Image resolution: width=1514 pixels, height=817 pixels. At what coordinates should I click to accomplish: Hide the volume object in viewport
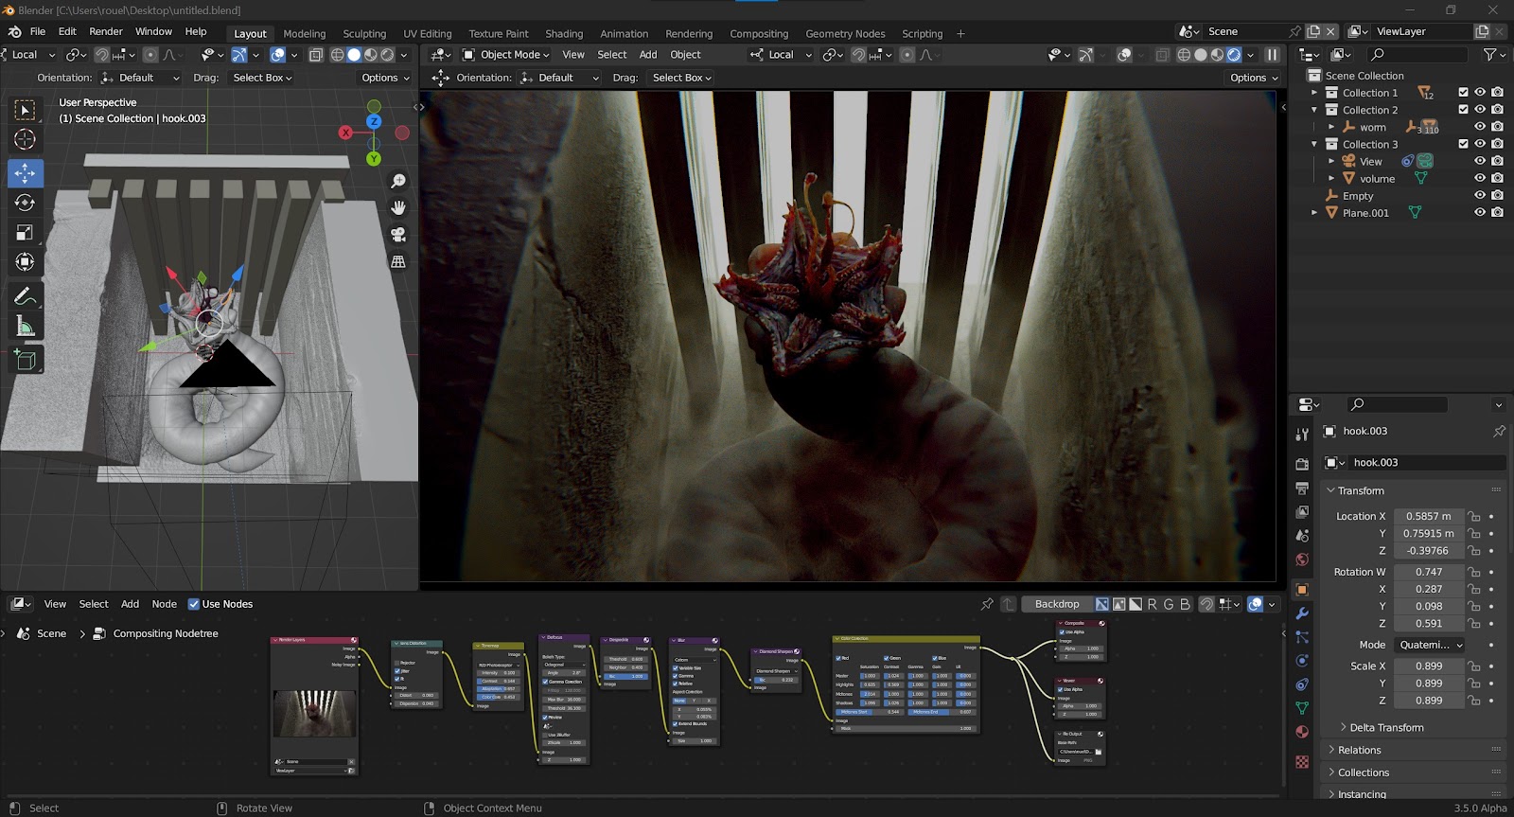click(1480, 178)
